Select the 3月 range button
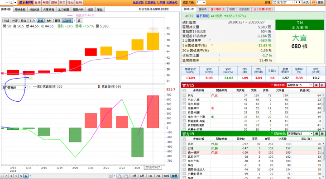 click(134, 176)
